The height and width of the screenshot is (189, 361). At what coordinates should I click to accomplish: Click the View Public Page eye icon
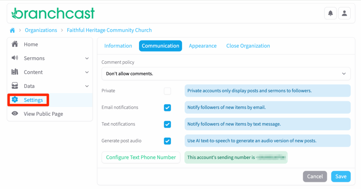pos(15,113)
